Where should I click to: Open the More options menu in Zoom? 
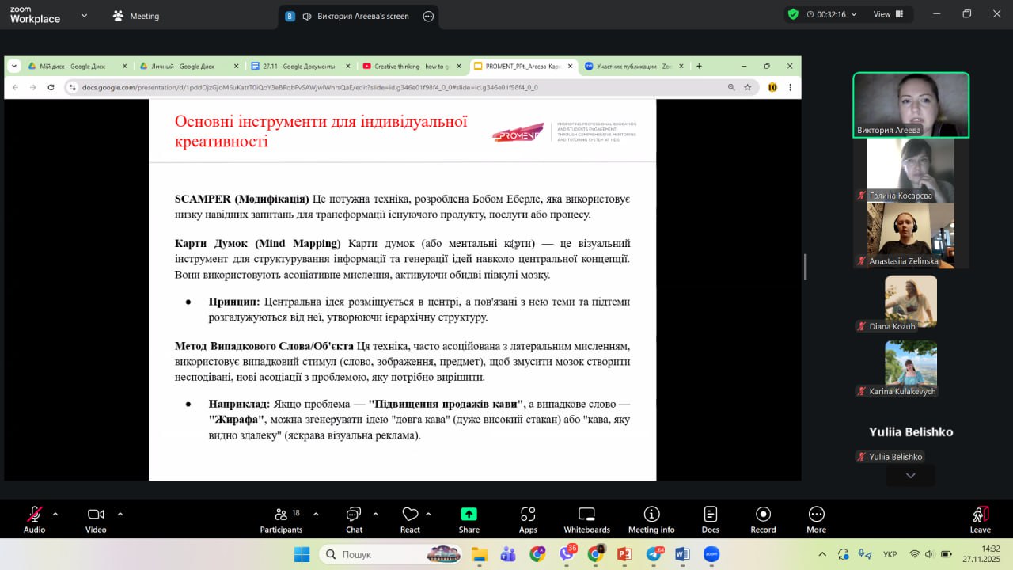[x=816, y=519]
